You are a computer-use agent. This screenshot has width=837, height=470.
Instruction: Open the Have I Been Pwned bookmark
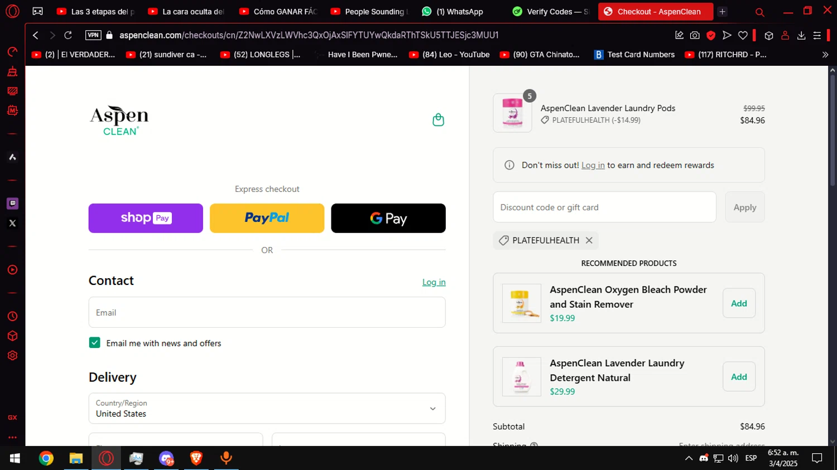pos(357,55)
